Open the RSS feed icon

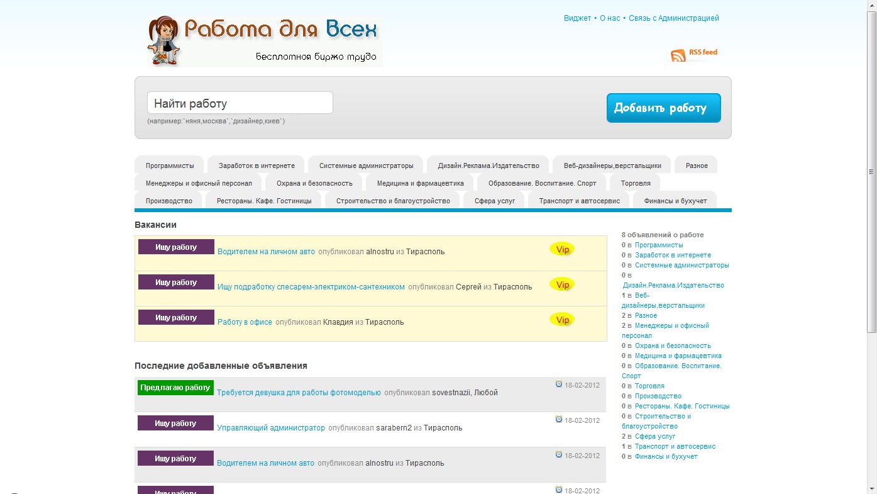coord(678,55)
